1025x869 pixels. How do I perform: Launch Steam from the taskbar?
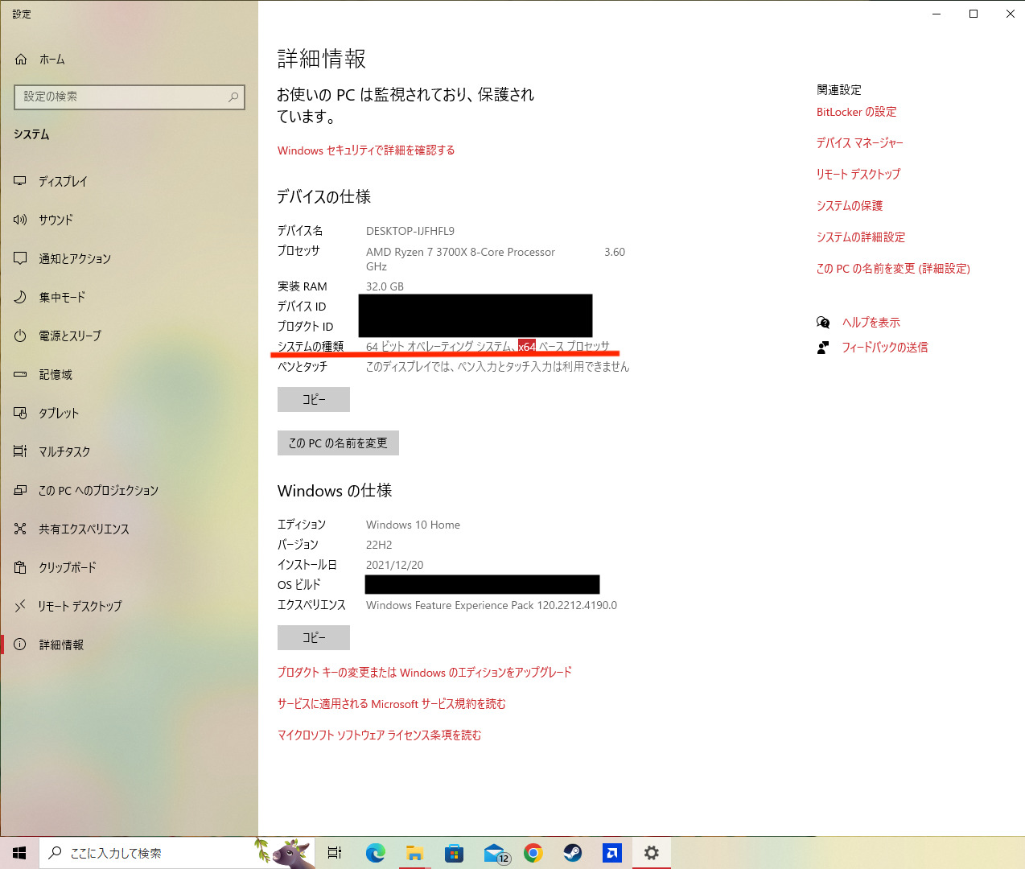point(573,852)
